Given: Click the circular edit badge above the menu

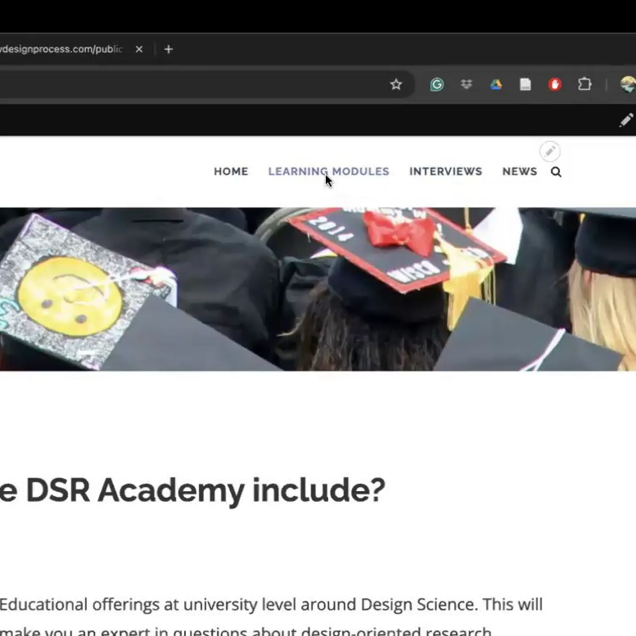Looking at the screenshot, I should click(x=550, y=152).
